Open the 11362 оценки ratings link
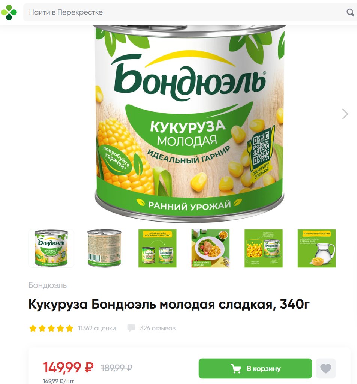This screenshot has width=357, height=384. tap(97, 328)
